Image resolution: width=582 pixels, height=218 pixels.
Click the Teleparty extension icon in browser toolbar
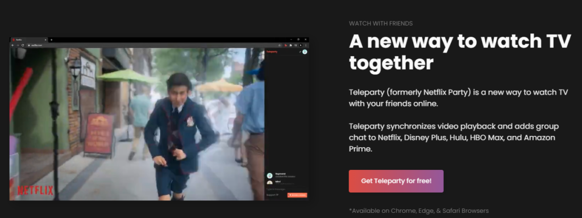tap(285, 45)
